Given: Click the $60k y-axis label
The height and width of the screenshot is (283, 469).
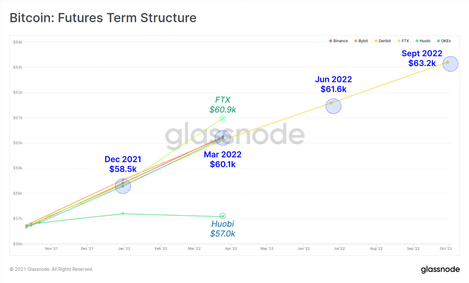Looking at the screenshot, I should tap(18, 143).
